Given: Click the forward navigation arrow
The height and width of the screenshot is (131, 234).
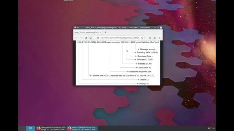Looking at the screenshot, I should point(81,38).
